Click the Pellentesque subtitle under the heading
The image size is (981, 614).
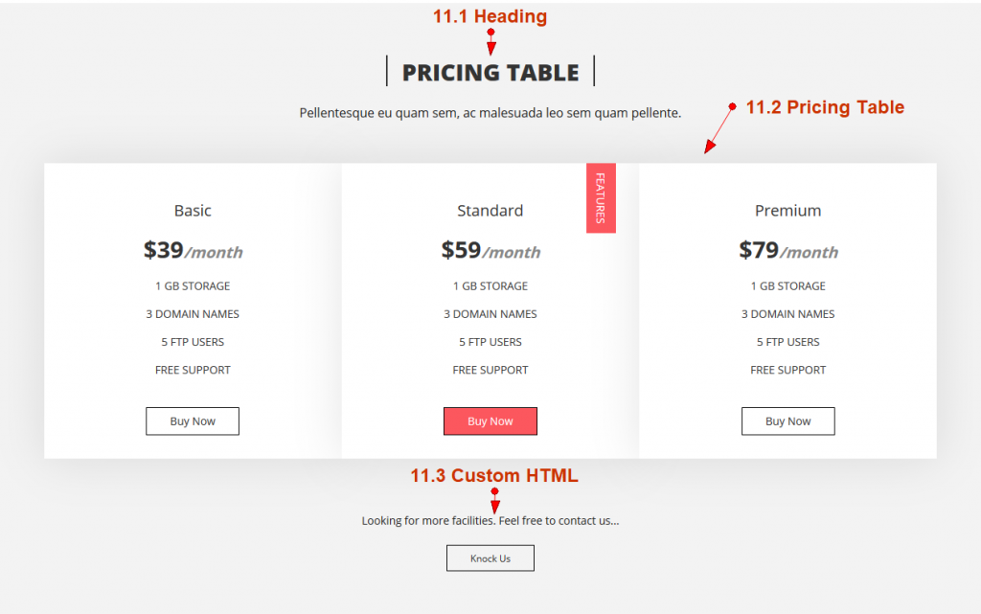[490, 112]
